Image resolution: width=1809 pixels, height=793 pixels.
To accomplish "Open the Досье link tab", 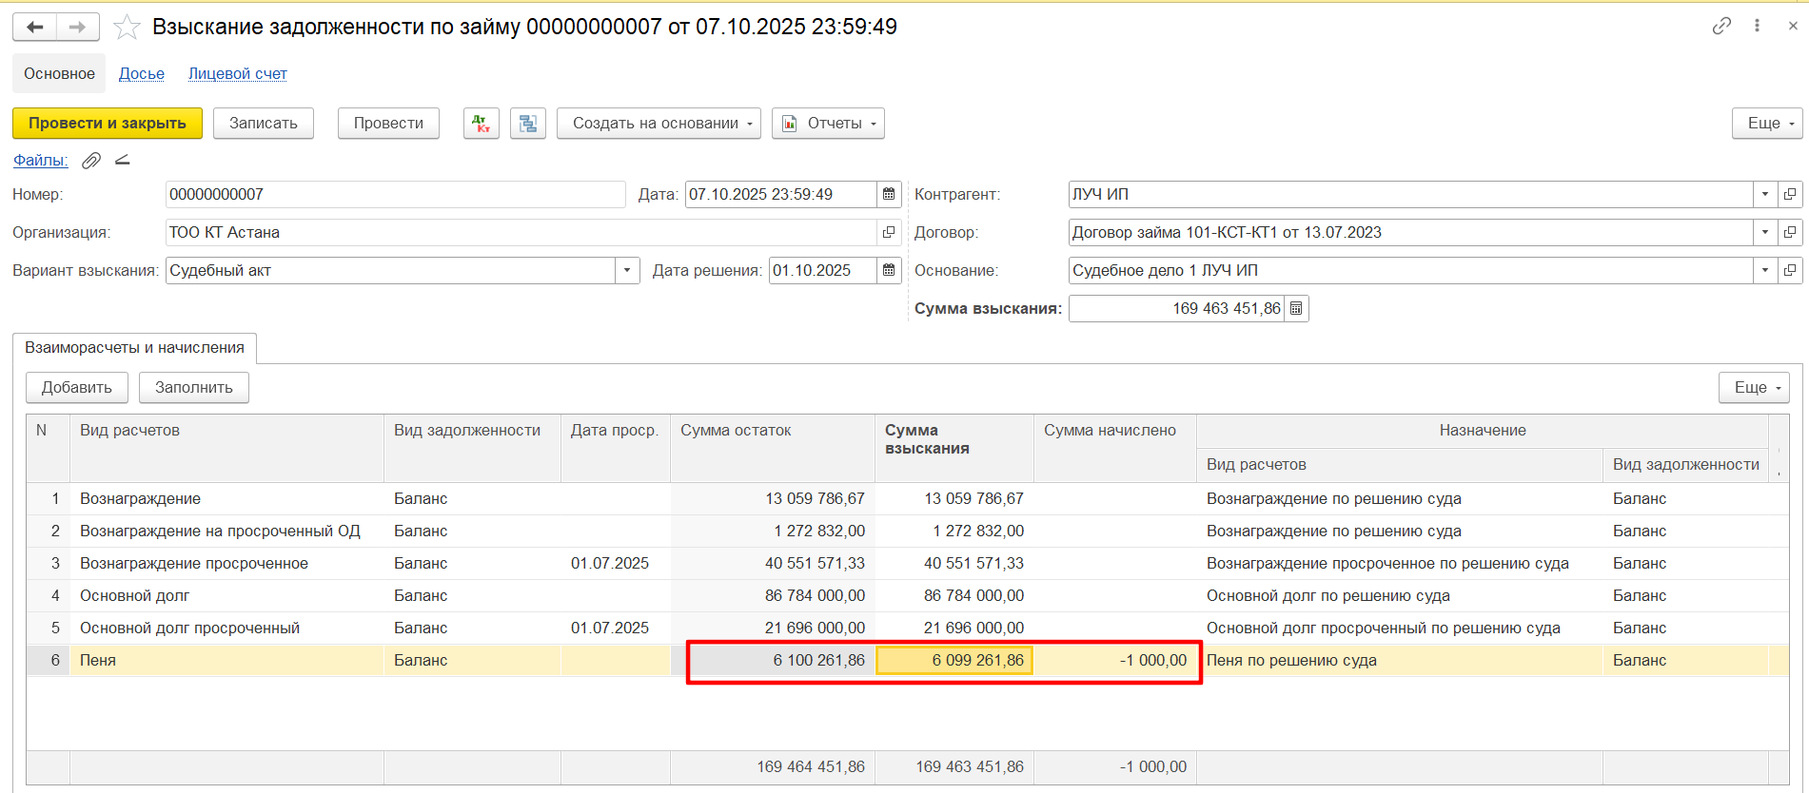I will click(x=142, y=73).
